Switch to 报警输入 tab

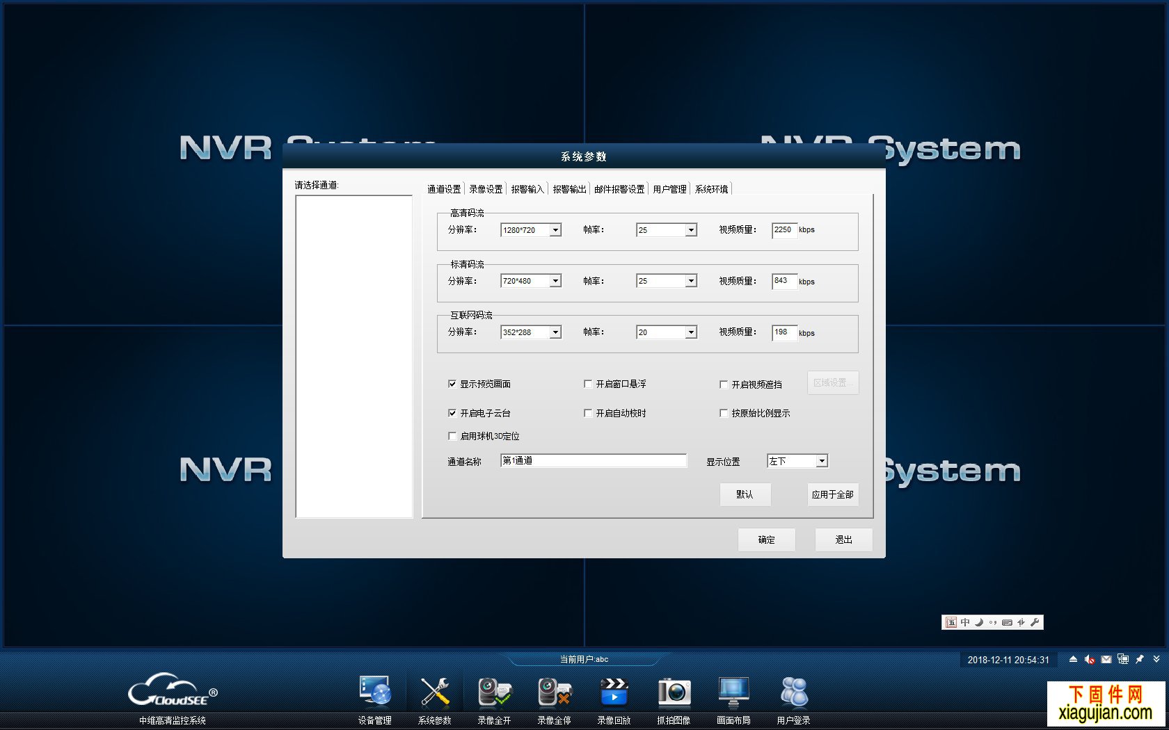[x=527, y=189]
